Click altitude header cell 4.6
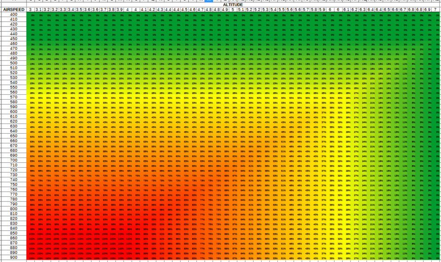 point(193,10)
